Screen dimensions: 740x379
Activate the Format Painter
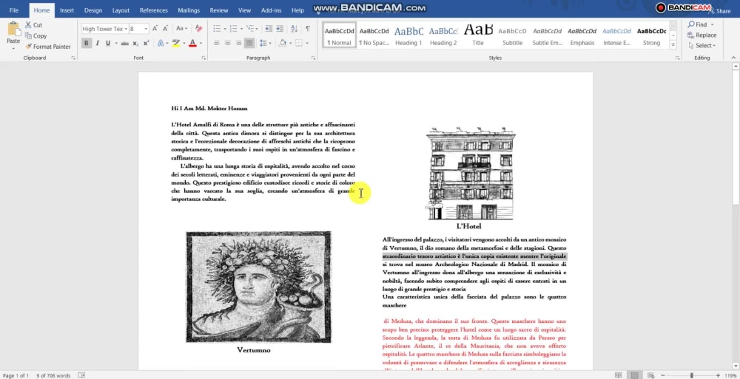(47, 47)
